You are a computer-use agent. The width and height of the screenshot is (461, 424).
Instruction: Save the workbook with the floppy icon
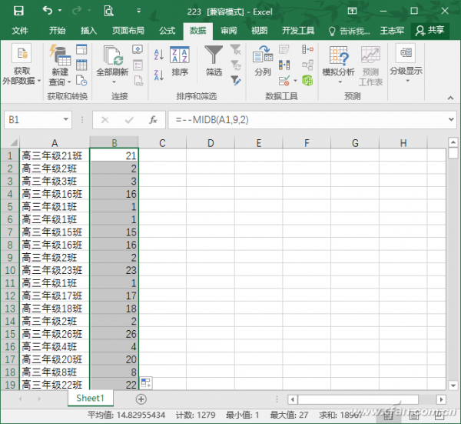(18, 12)
